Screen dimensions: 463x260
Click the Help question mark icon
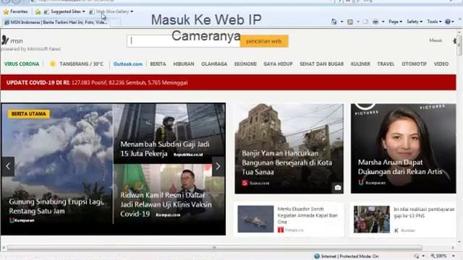448,22
